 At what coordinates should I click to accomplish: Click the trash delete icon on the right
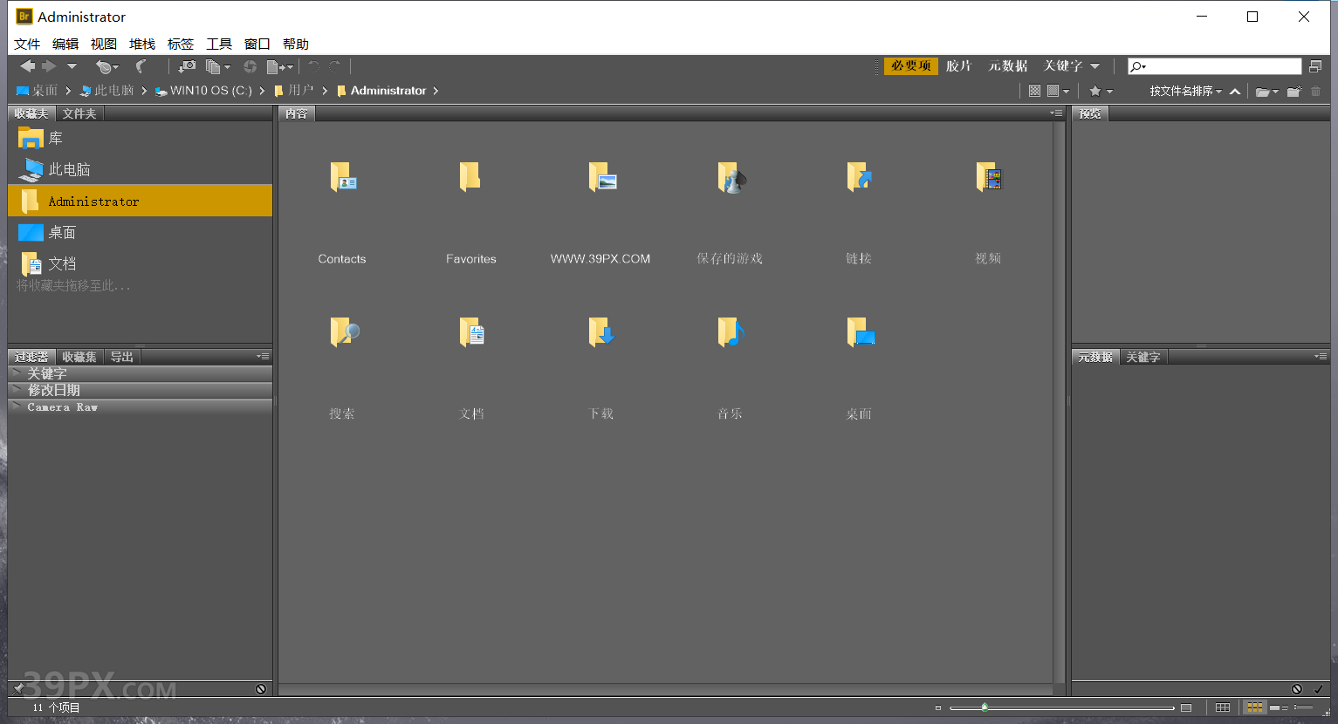coord(1316,91)
